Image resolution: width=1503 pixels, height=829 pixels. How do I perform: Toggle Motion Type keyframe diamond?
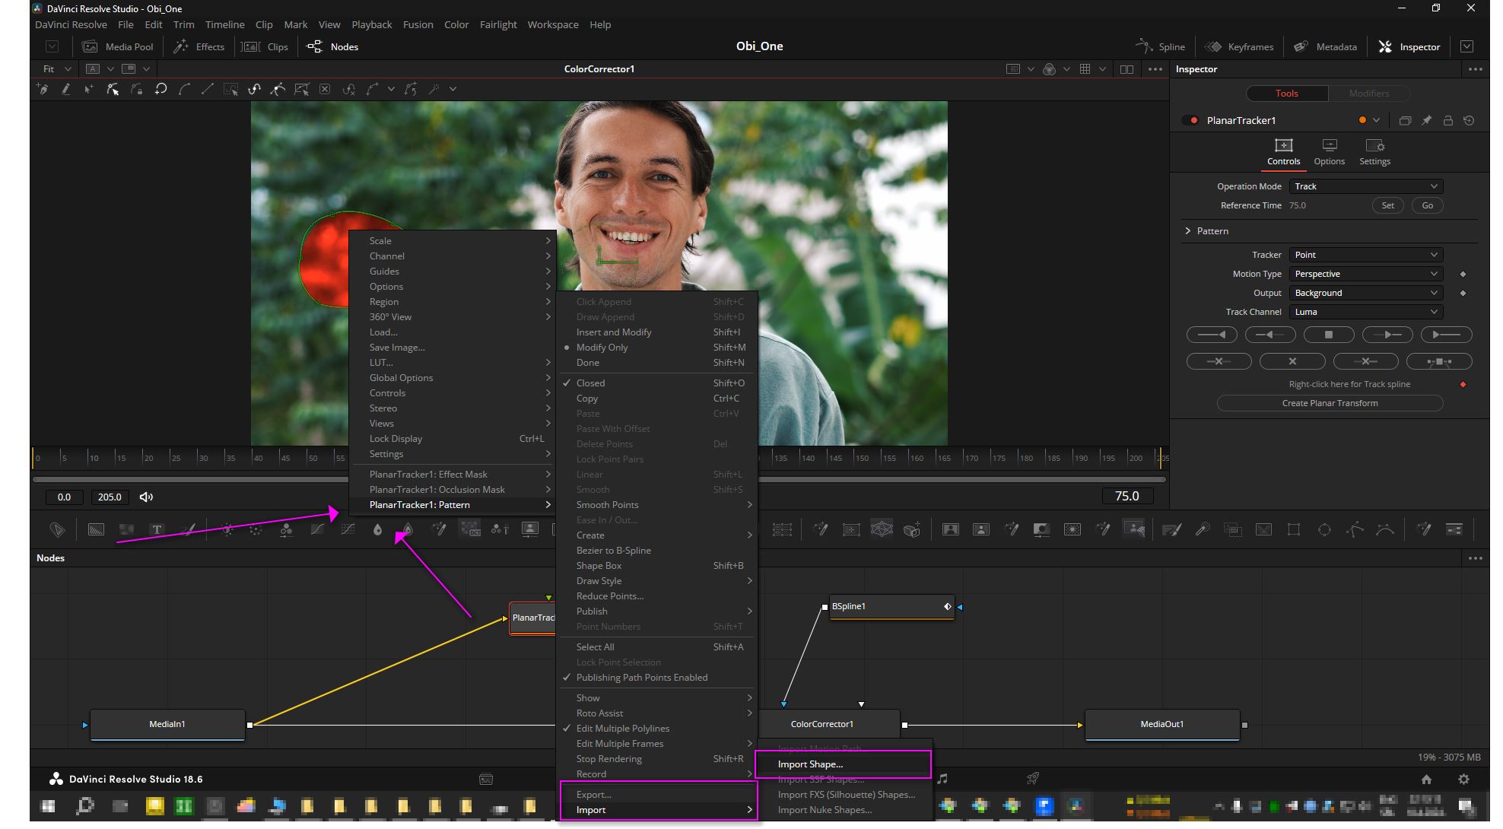[1463, 274]
